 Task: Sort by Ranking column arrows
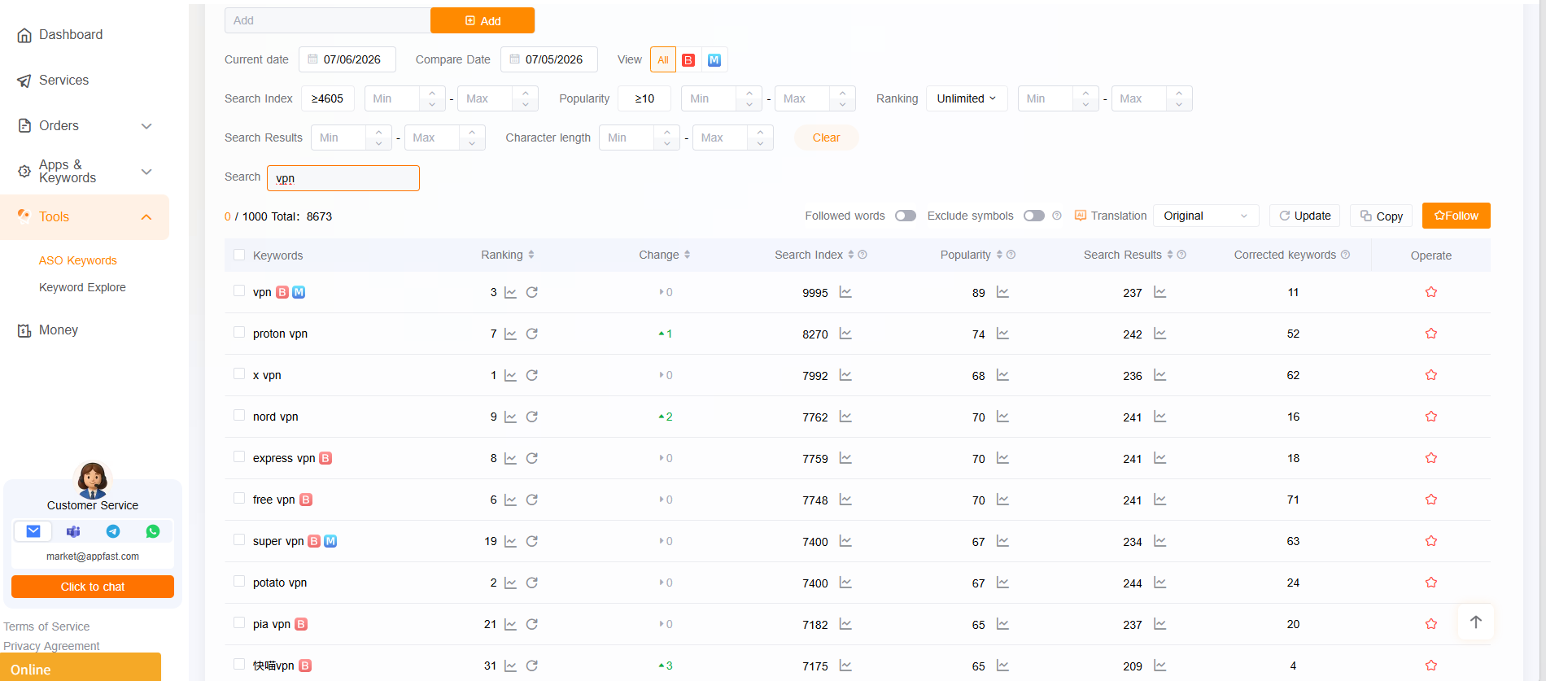click(x=531, y=255)
